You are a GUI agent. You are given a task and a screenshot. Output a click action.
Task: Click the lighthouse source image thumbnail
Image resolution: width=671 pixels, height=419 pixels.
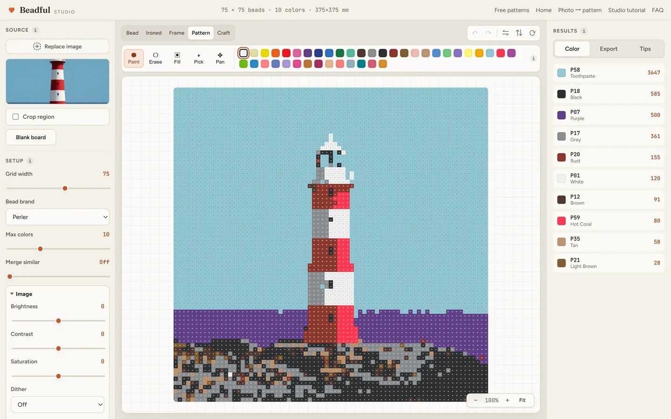(57, 81)
